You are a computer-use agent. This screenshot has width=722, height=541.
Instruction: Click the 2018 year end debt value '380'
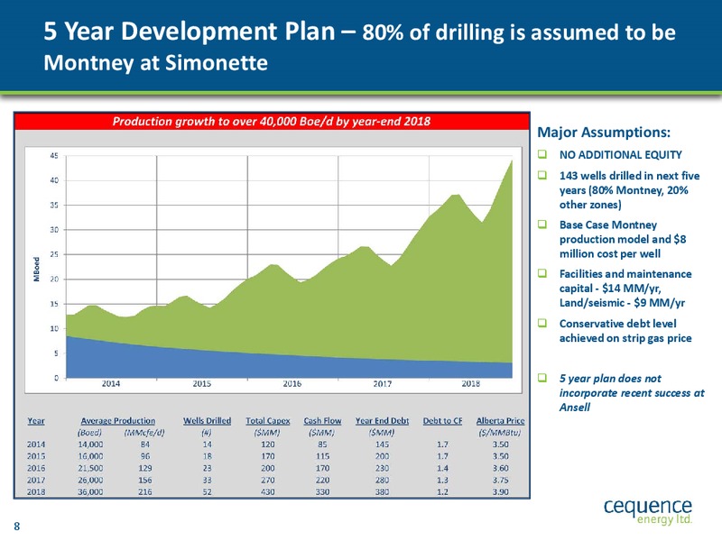(382, 491)
